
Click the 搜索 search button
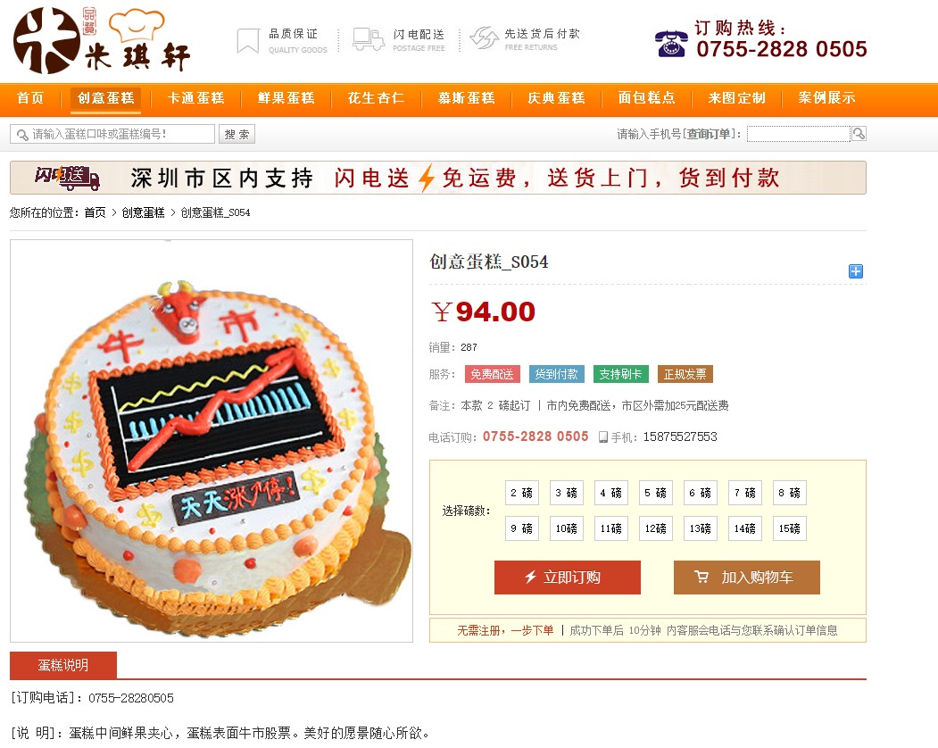tap(237, 134)
